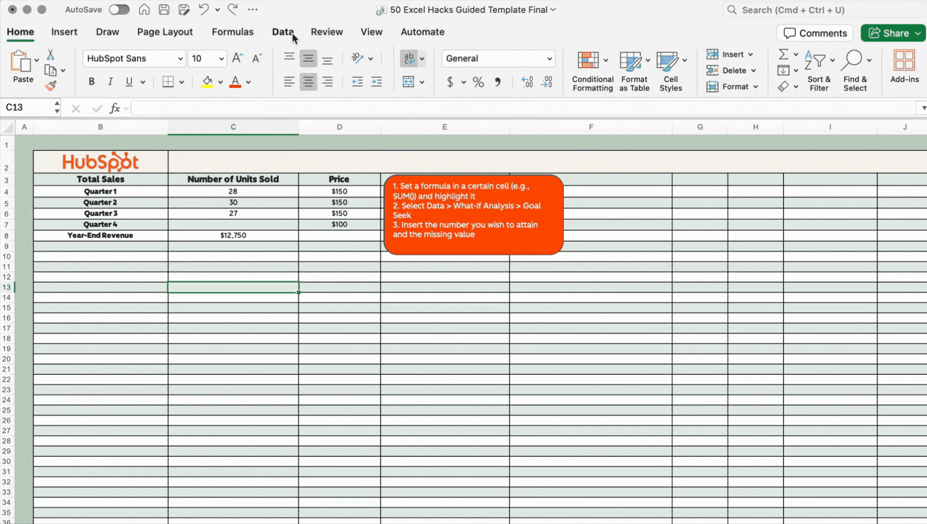This screenshot has height=524, width=927.
Task: Click the Undo arrow in title bar
Action: [x=204, y=9]
